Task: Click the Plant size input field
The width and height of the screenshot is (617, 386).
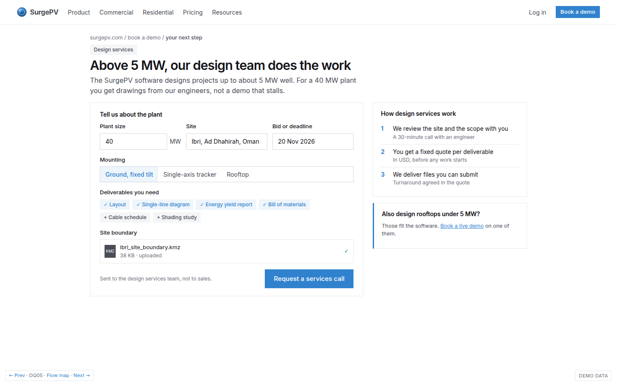Action: (133, 142)
